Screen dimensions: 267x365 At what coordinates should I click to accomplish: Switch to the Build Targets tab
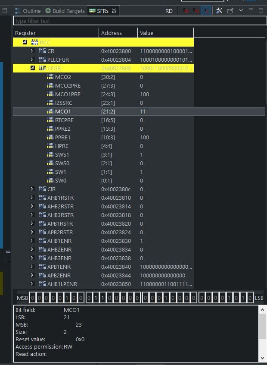coord(65,11)
